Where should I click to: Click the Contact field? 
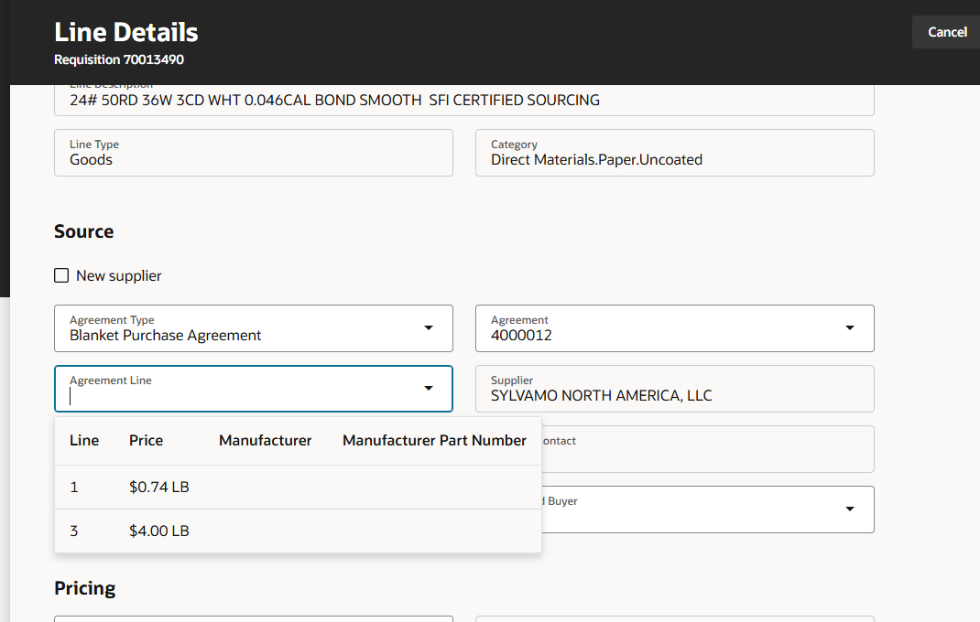point(707,449)
